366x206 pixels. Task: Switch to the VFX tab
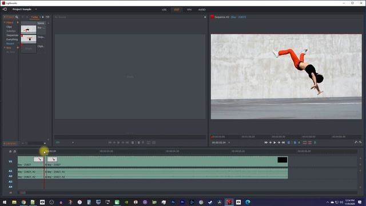(189, 10)
